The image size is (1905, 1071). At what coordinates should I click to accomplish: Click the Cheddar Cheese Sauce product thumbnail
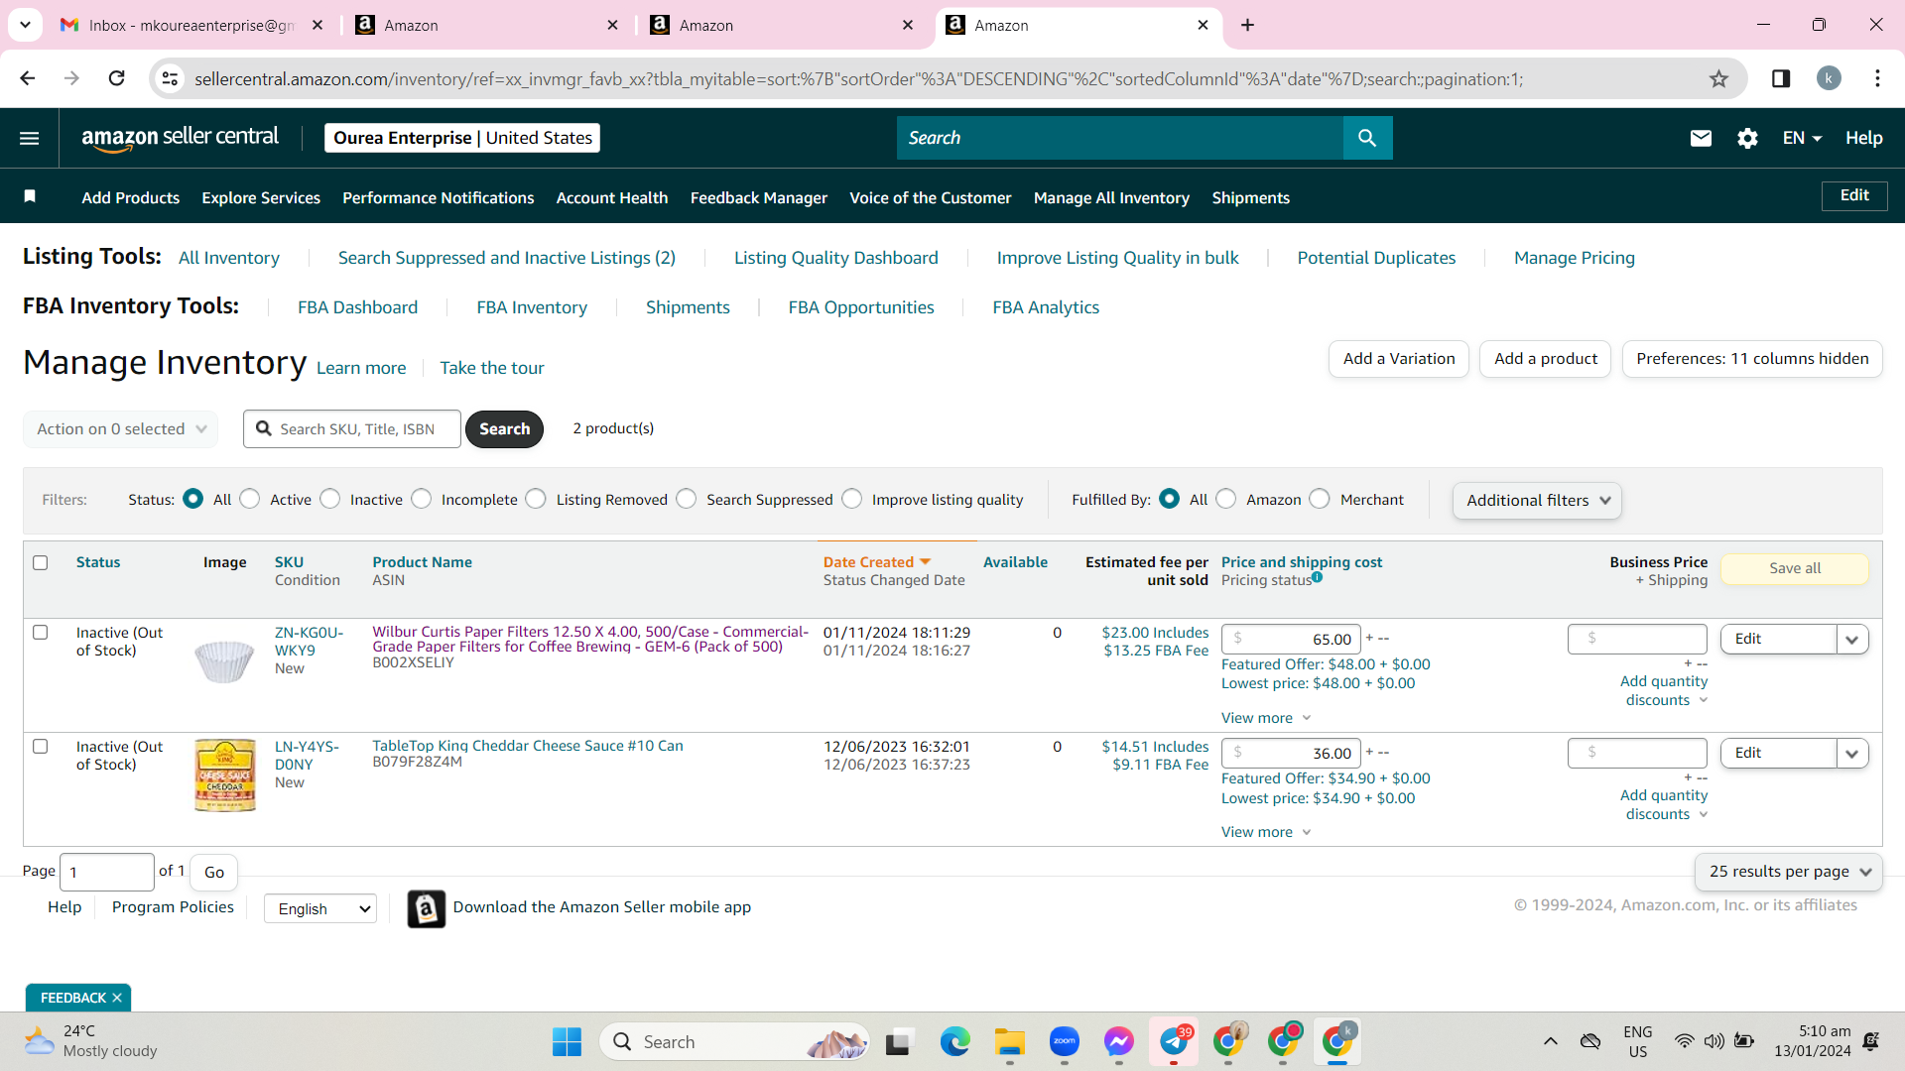(x=225, y=775)
